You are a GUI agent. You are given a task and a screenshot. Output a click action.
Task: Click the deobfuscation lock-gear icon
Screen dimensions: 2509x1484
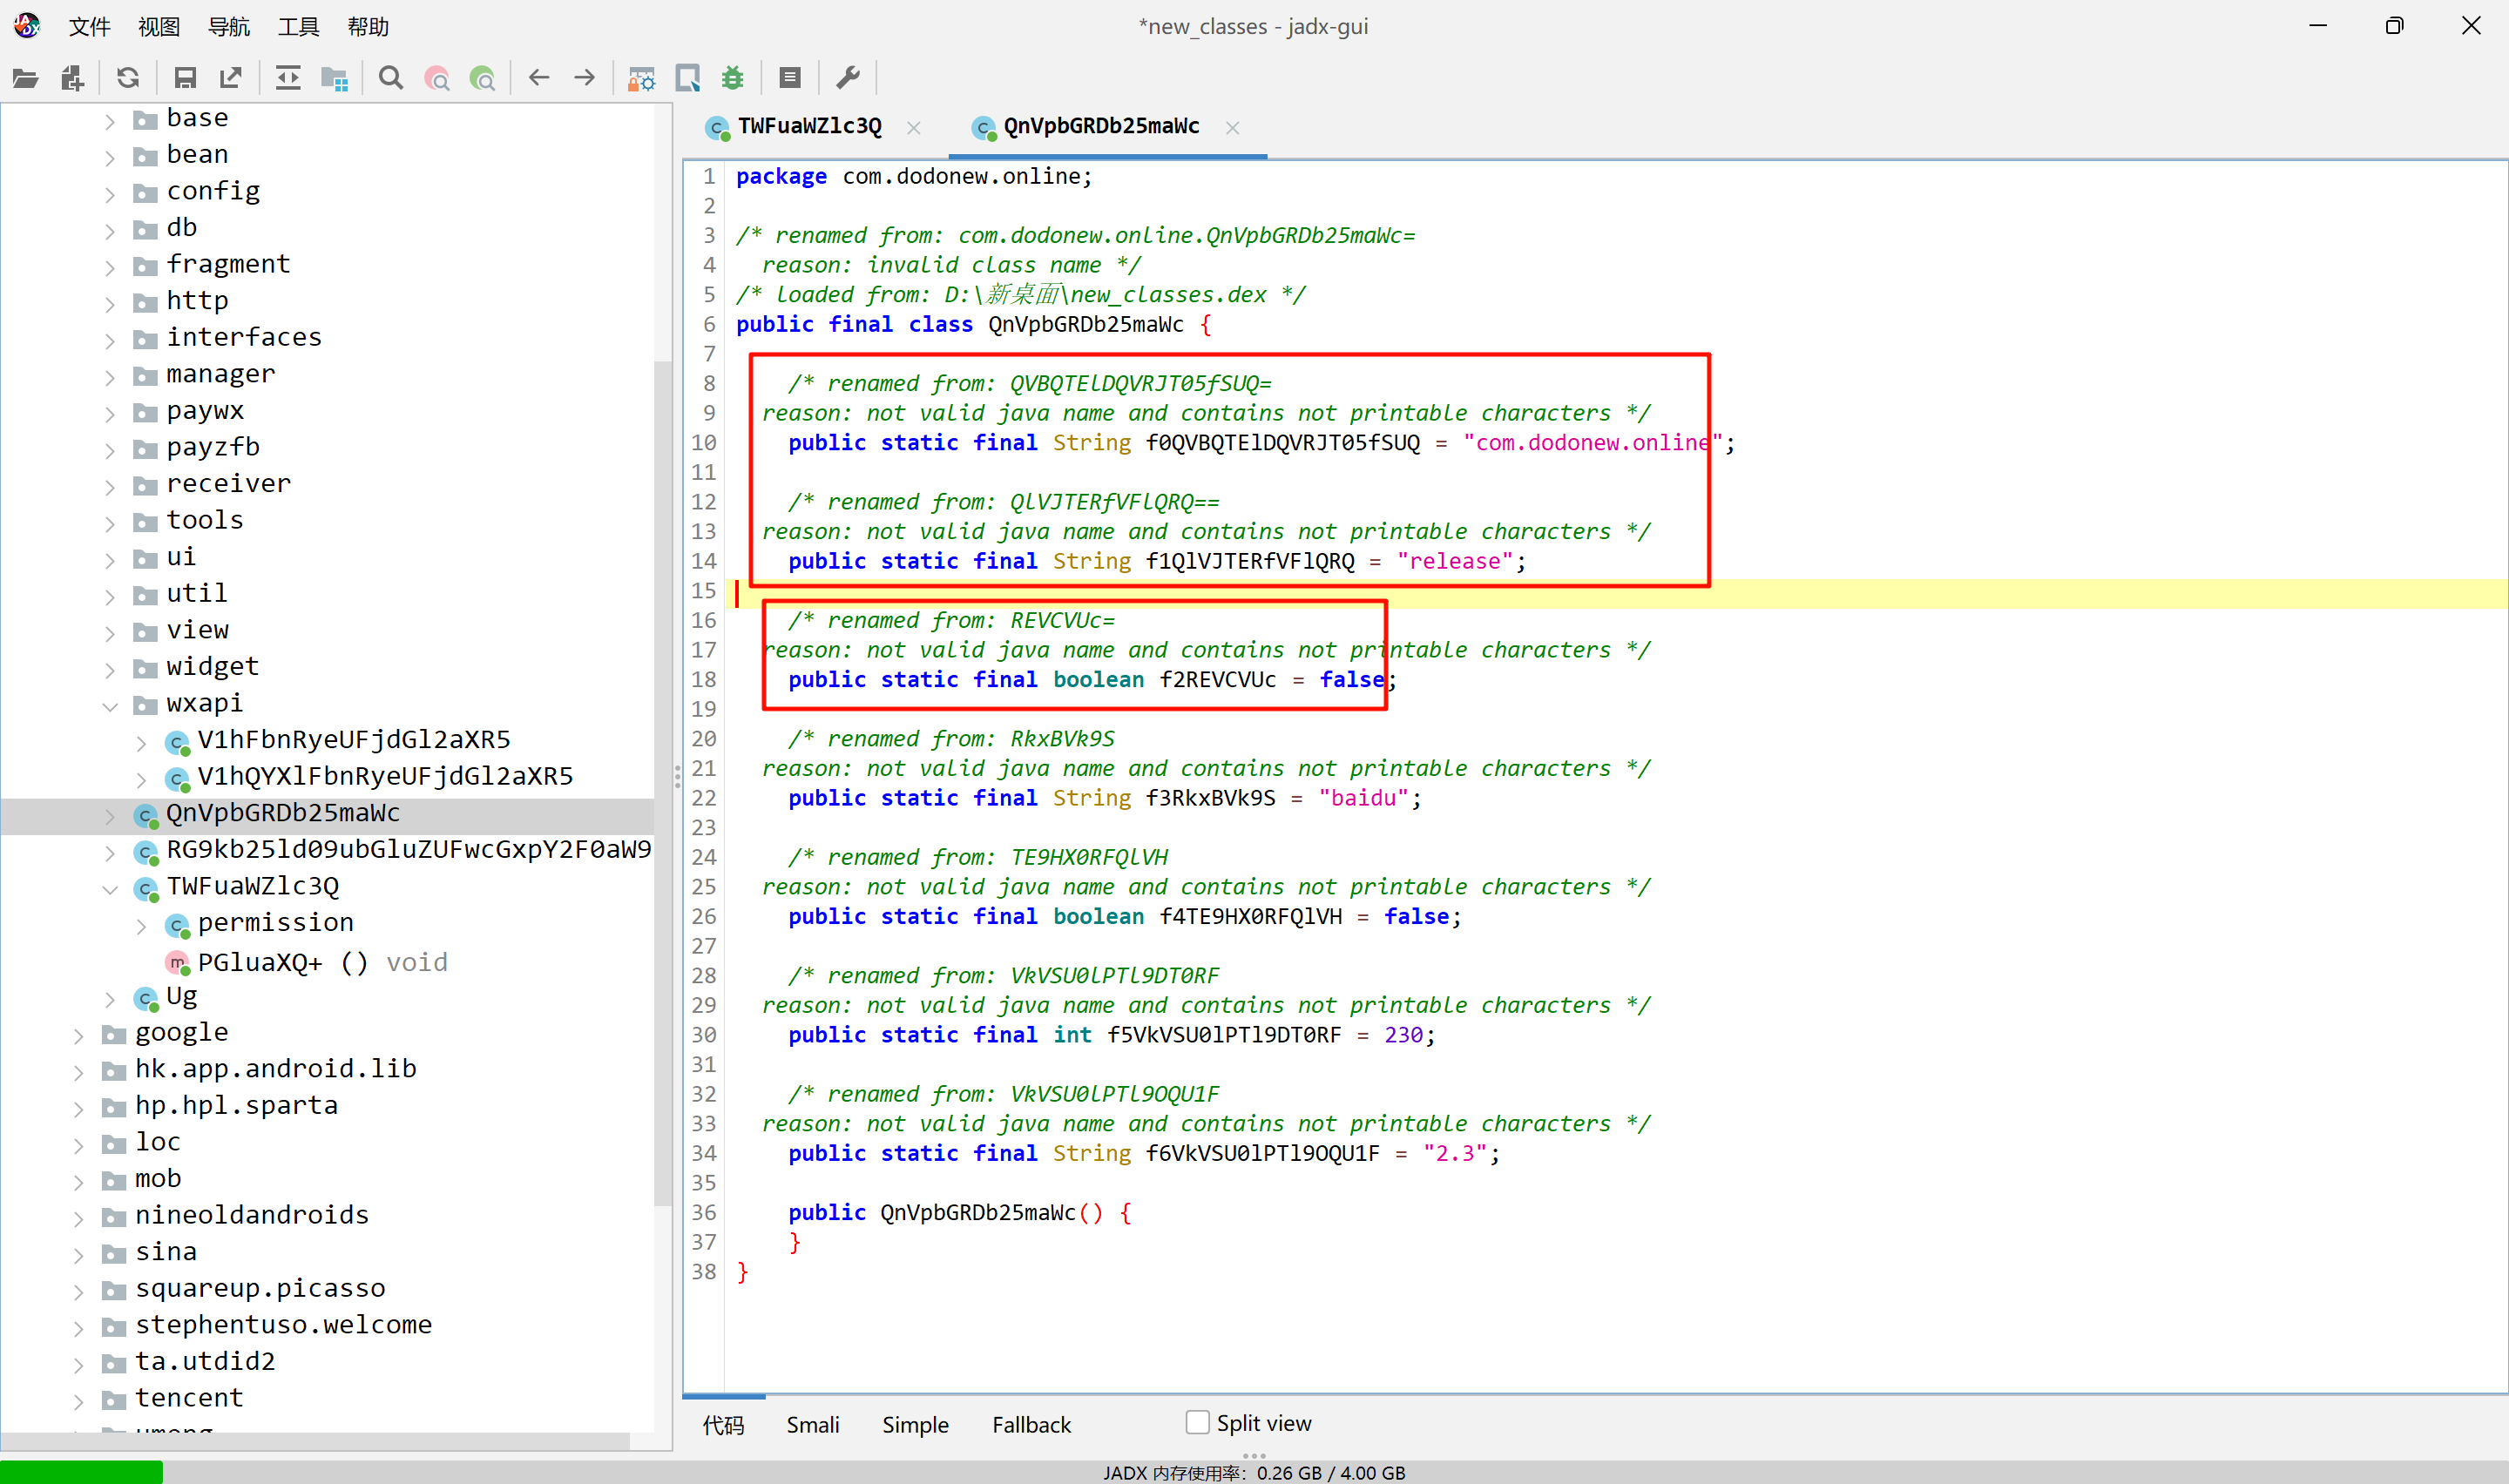640,78
